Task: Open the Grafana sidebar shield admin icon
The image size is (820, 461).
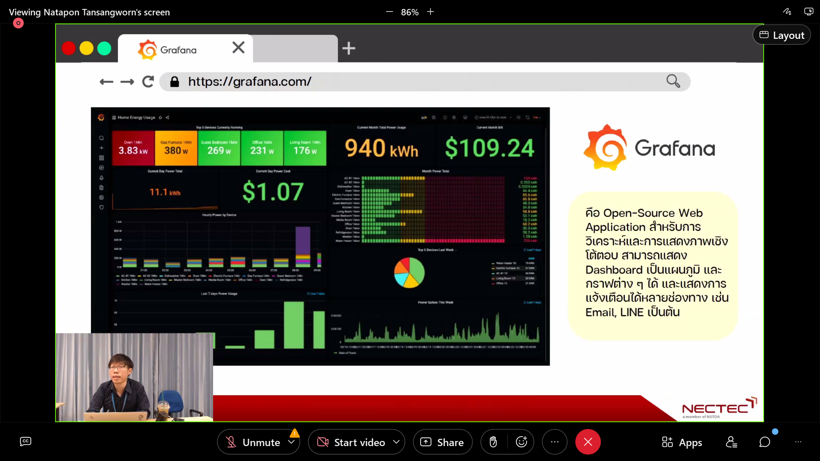Action: (101, 207)
